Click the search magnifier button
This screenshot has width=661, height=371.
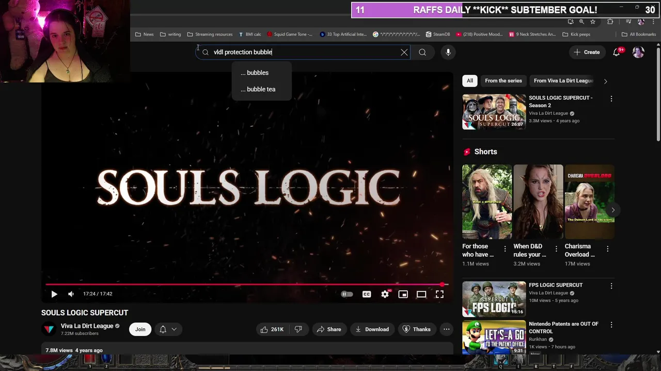[x=422, y=52]
